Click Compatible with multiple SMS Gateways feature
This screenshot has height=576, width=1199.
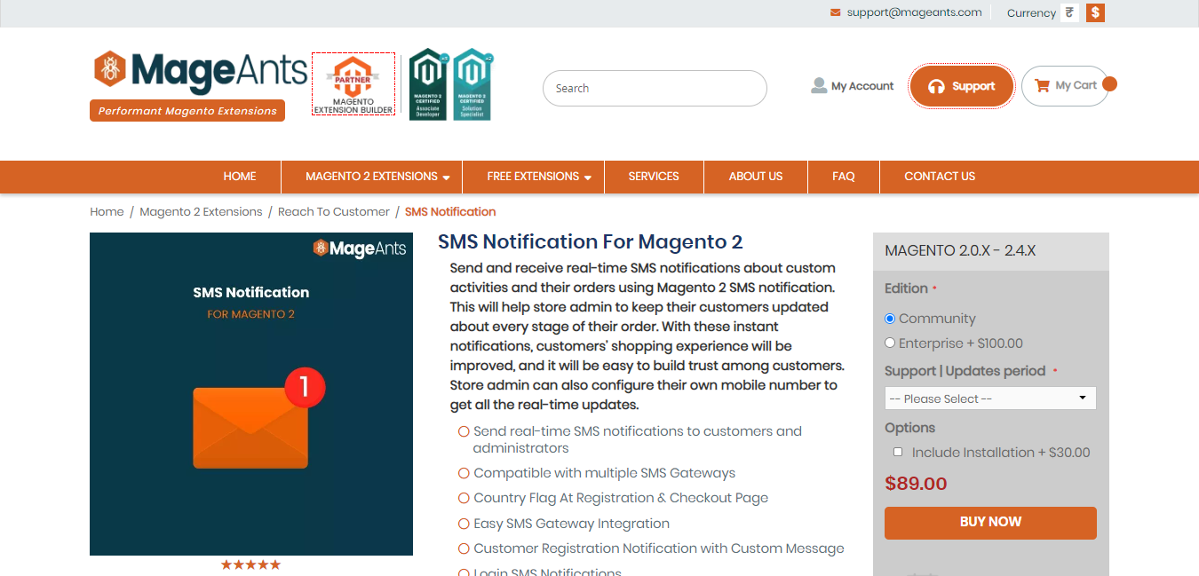coord(604,473)
